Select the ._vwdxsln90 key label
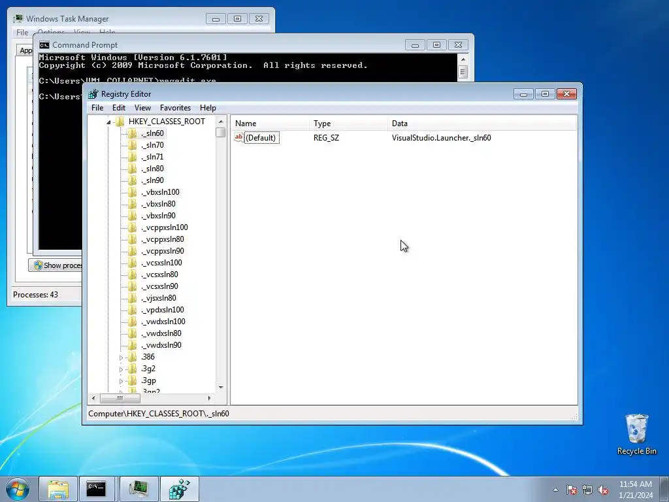Image resolution: width=669 pixels, height=502 pixels. [x=161, y=345]
